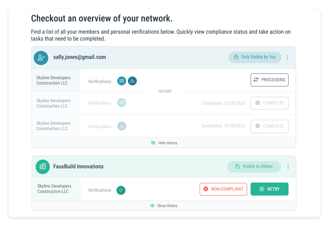
Task: Click the ID card verification icon
Action: click(121, 81)
